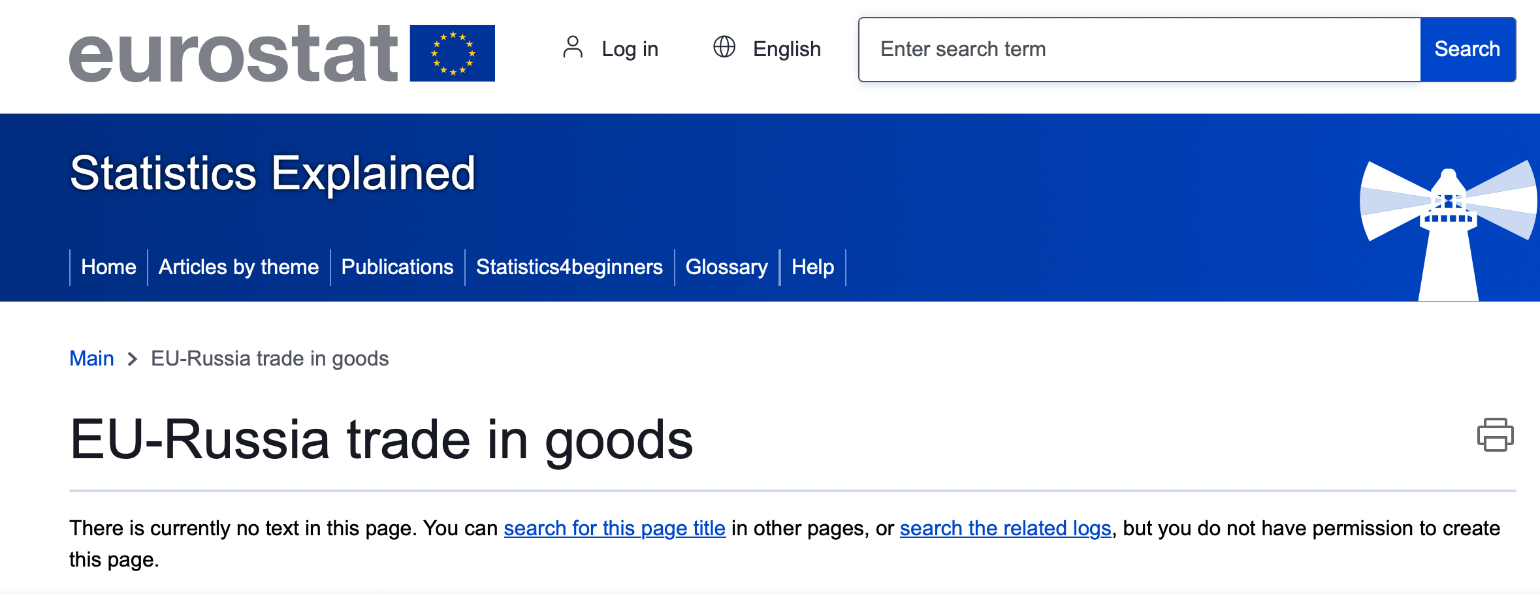The width and height of the screenshot is (1540, 594).
Task: Click the eurostat logo text
Action: 233,54
